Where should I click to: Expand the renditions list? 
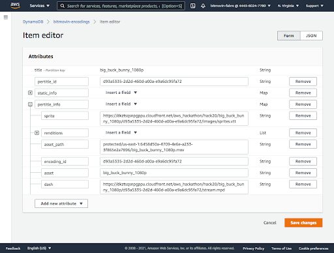[x=37, y=133]
